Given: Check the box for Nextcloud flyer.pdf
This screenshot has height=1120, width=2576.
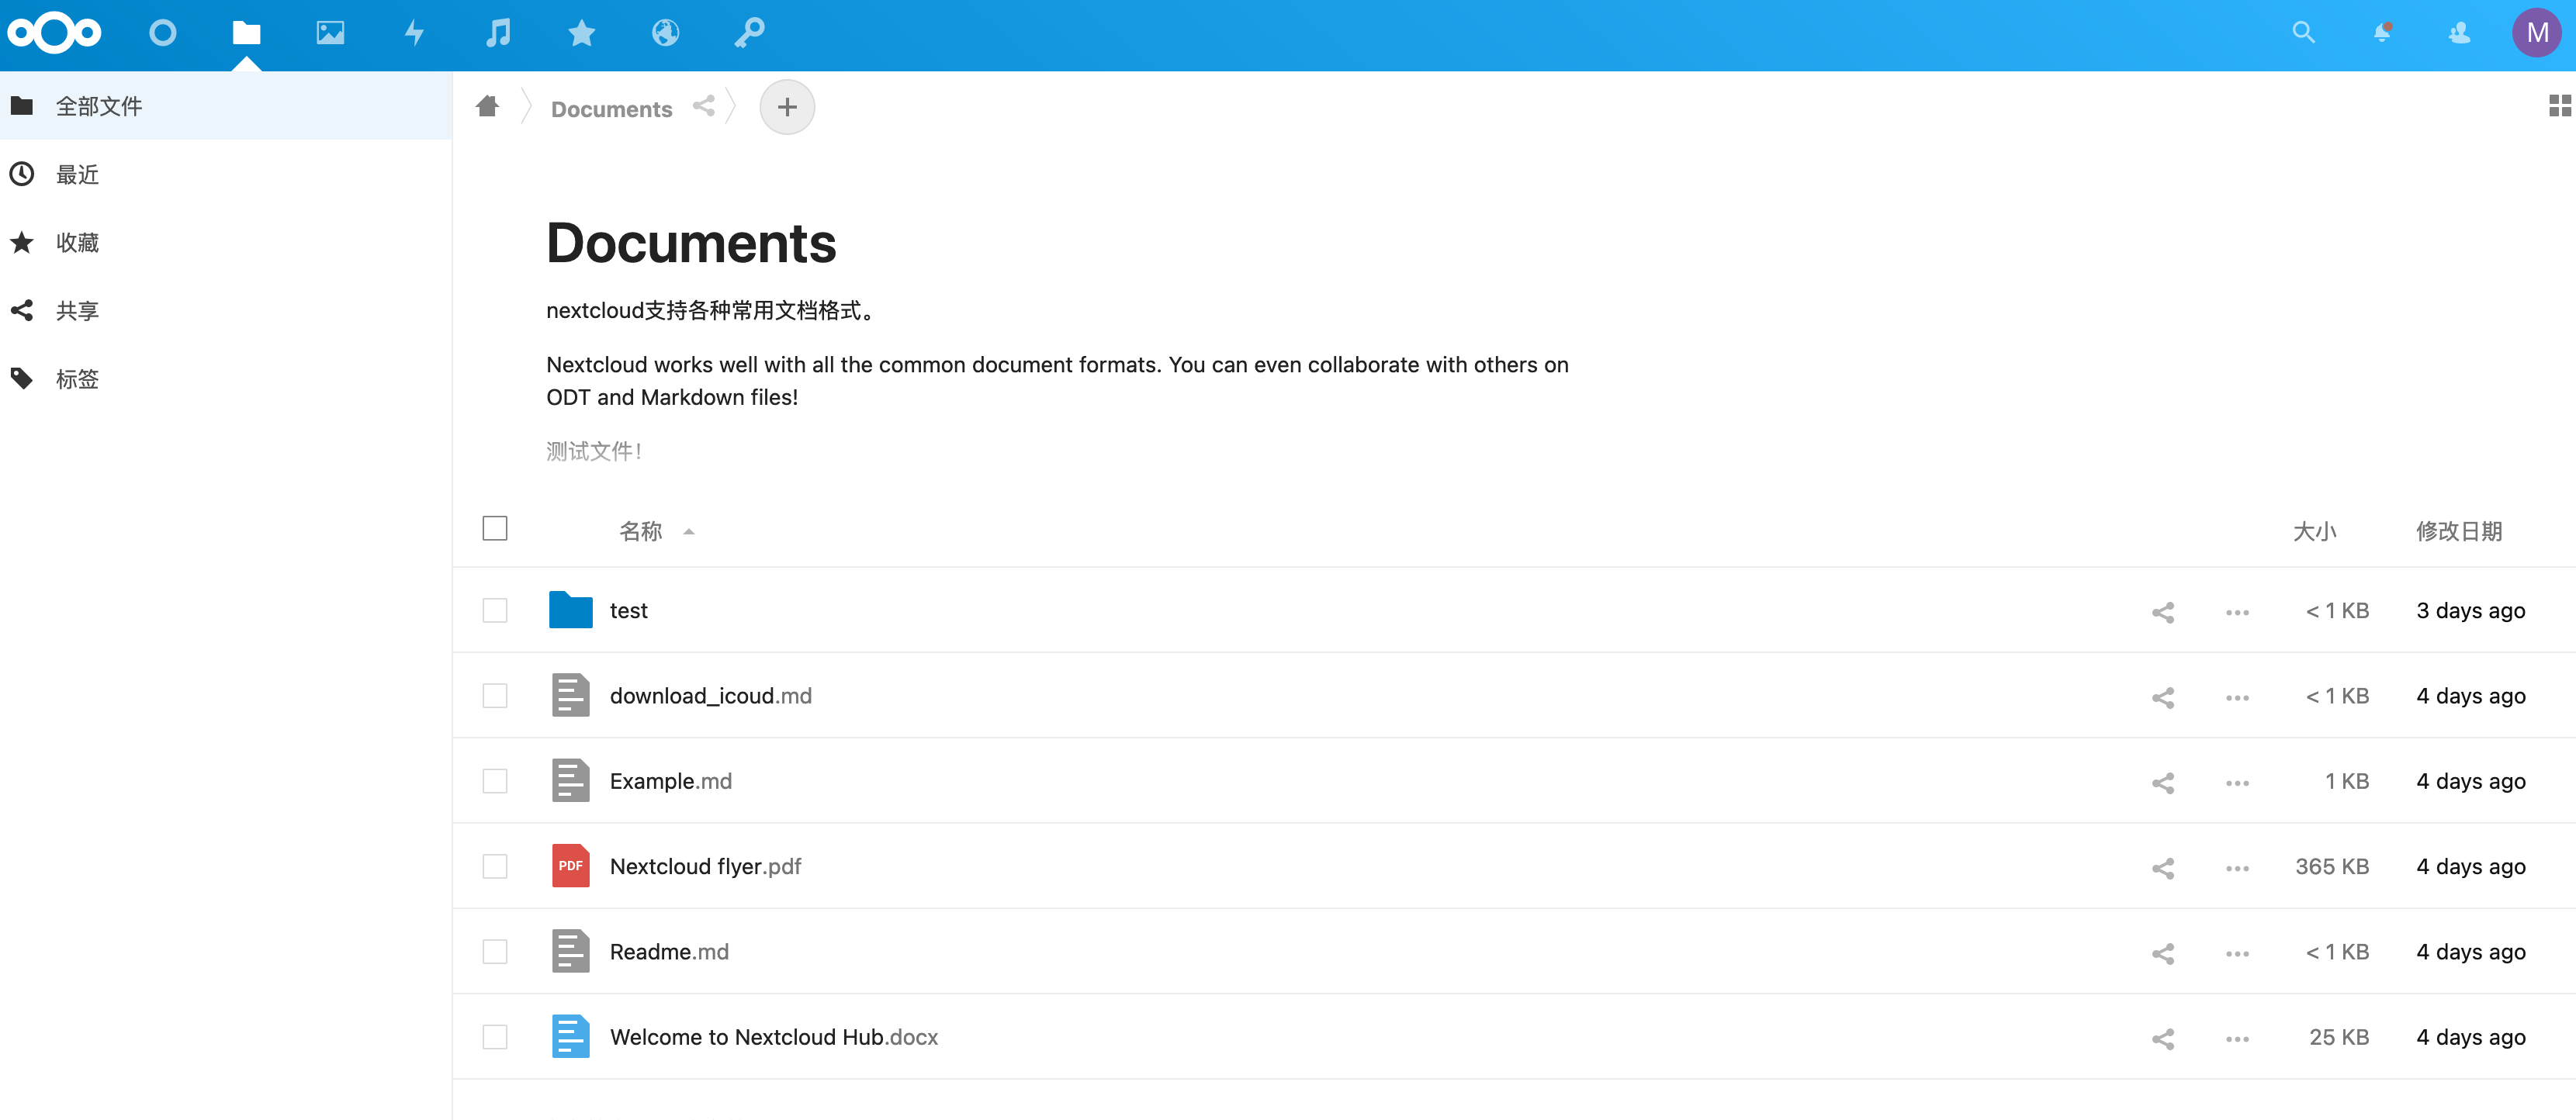Looking at the screenshot, I should [495, 866].
